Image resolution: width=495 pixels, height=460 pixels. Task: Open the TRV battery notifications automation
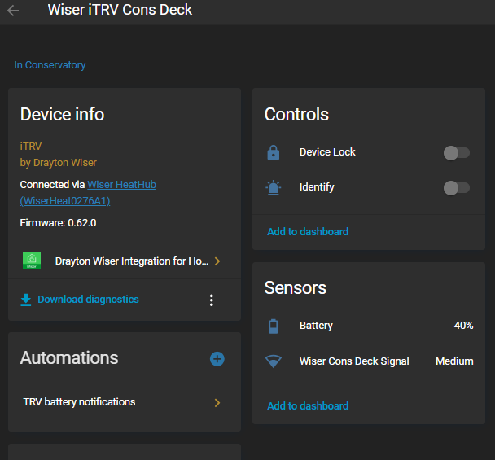tap(80, 402)
